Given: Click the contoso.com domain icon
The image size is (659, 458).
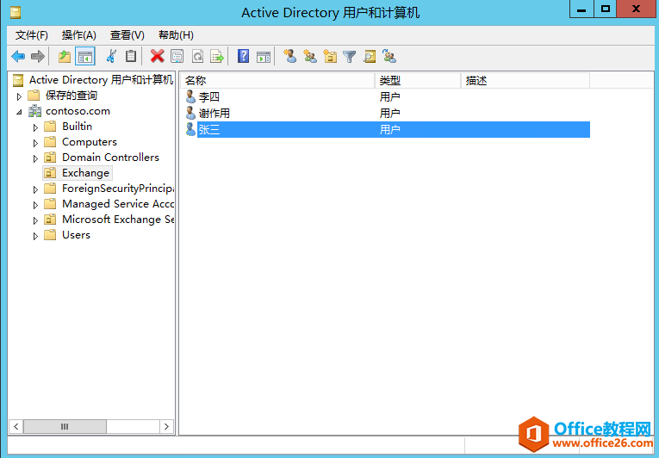Looking at the screenshot, I should coord(34,111).
